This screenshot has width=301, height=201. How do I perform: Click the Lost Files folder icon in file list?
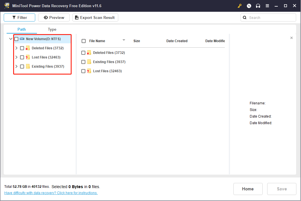pos(89,71)
